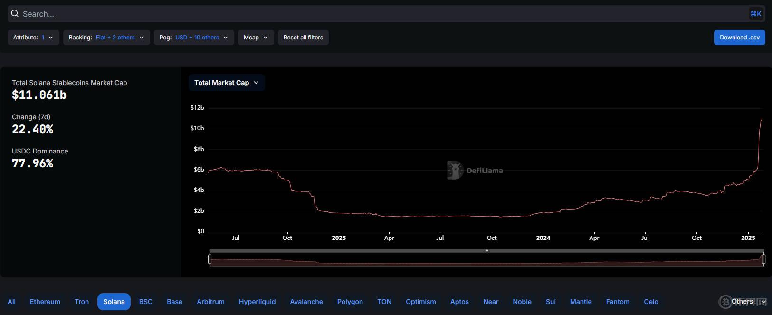Expand the Mcap filter dropdown

(x=256, y=38)
